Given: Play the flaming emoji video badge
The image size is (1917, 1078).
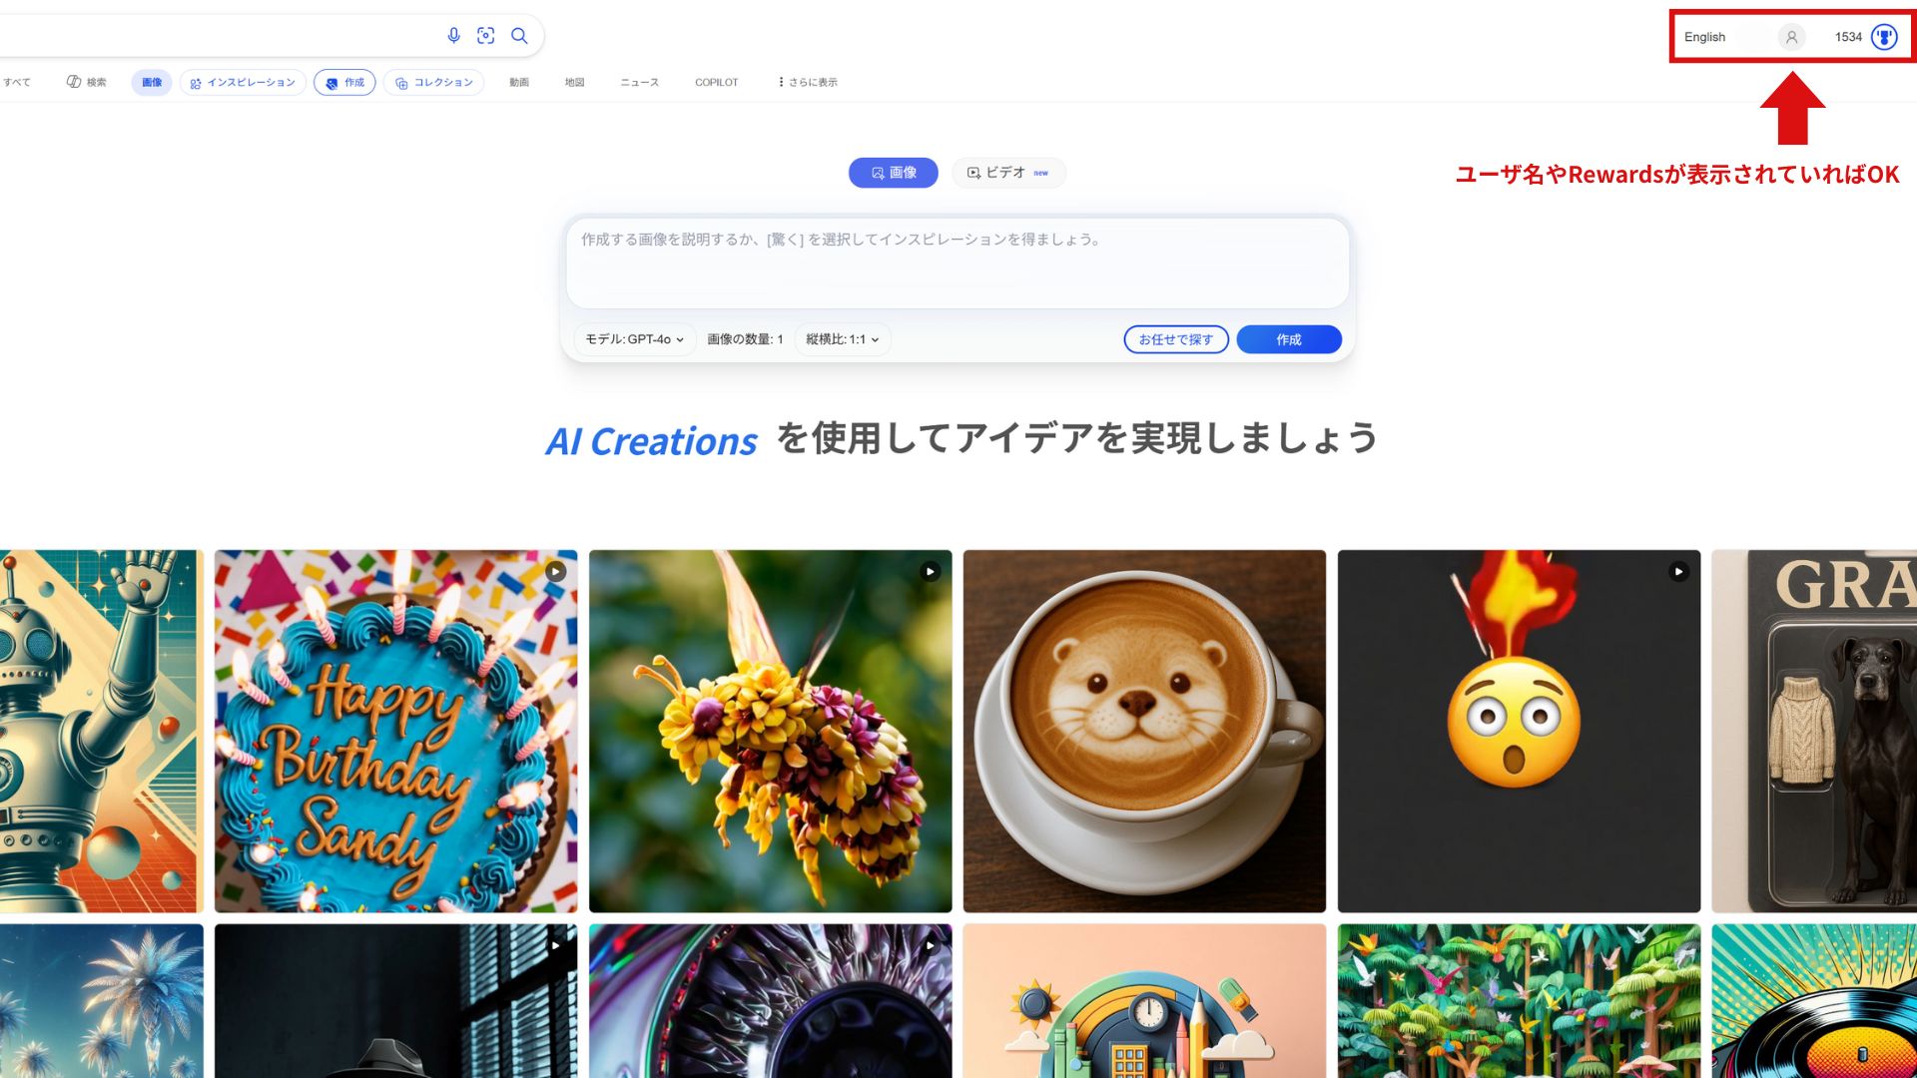Looking at the screenshot, I should pos(1679,572).
